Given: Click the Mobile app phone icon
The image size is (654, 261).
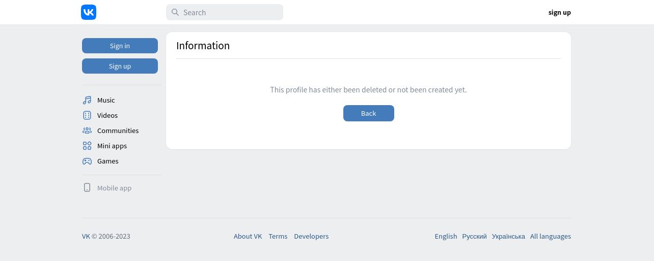Looking at the screenshot, I should pos(87,188).
